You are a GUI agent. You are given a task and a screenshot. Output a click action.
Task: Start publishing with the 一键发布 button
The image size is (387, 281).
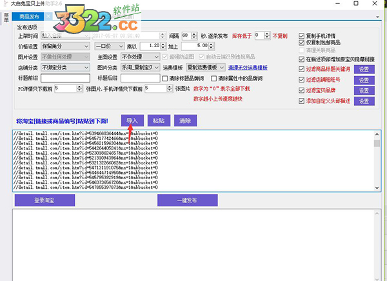(x=183, y=201)
